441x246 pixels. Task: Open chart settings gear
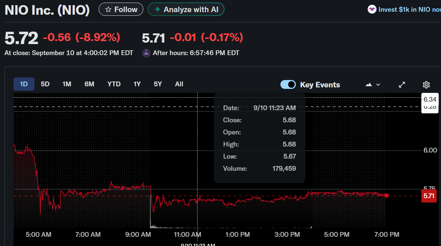[x=426, y=85]
